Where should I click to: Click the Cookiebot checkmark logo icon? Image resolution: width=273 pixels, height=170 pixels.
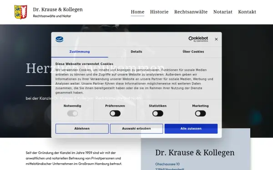pos(59,39)
